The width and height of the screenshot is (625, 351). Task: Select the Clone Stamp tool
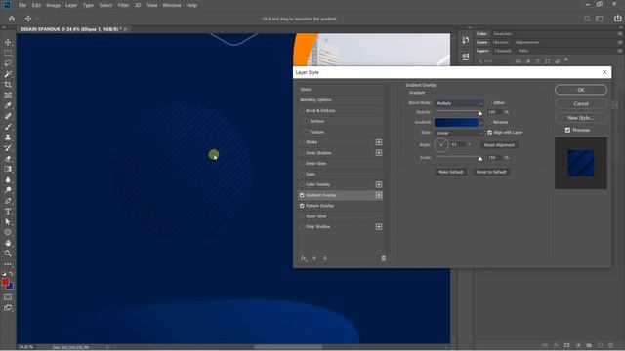[x=8, y=137]
